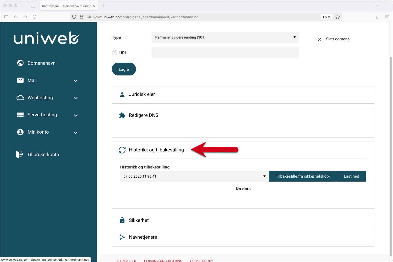Open the Betingelser footer link
393x262 pixels.
tap(126, 261)
